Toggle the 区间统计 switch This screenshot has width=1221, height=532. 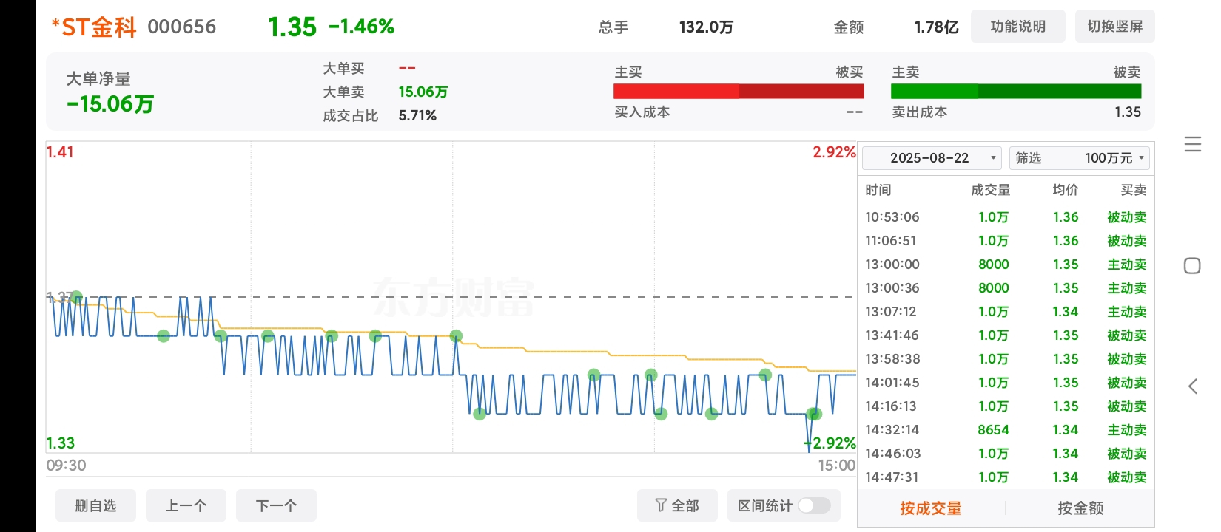point(814,505)
